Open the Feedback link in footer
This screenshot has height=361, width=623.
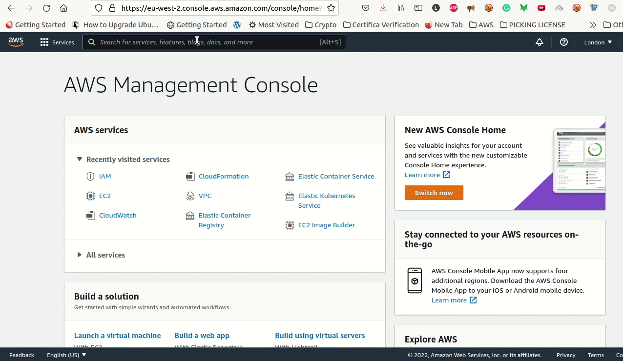[22, 355]
